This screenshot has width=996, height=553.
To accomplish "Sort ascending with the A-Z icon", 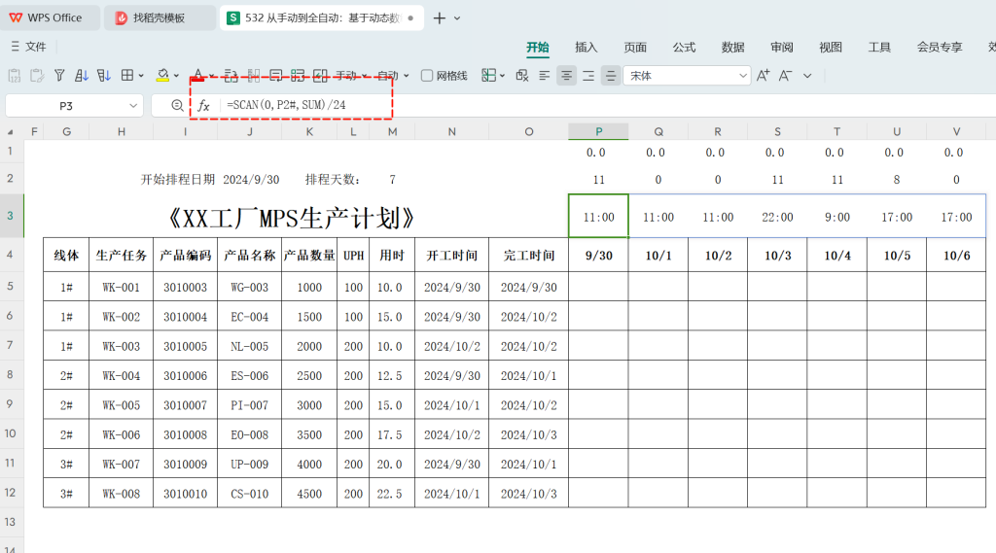I will point(82,76).
